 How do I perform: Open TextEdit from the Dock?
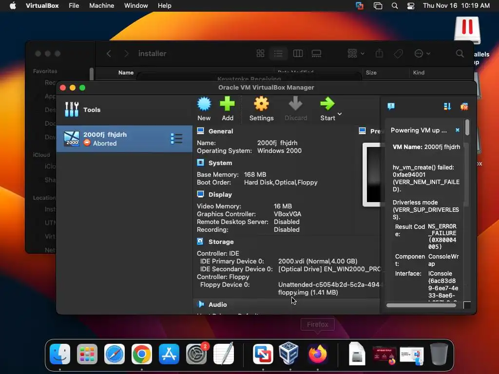[x=223, y=354]
